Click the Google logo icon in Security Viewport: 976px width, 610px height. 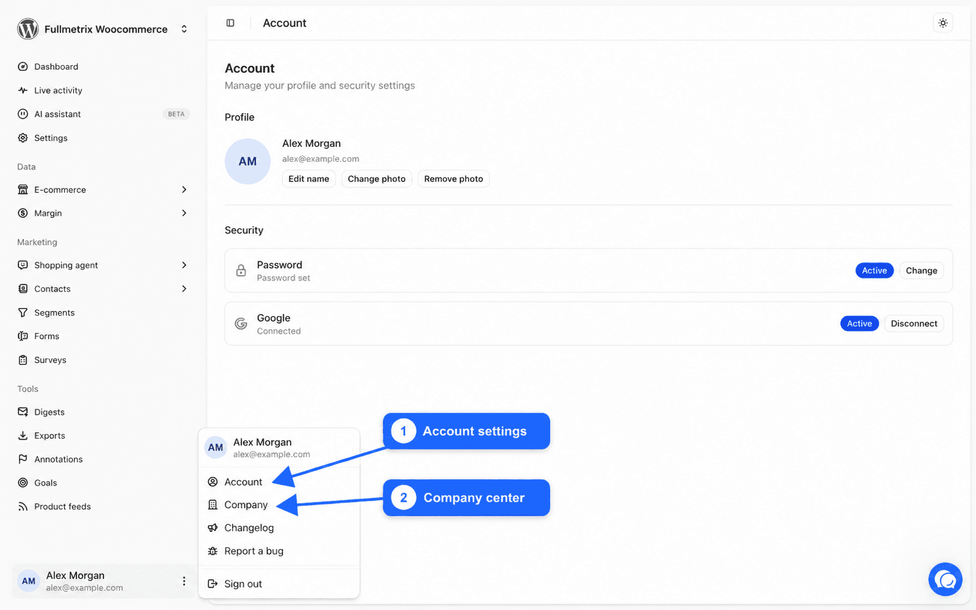pyautogui.click(x=241, y=323)
